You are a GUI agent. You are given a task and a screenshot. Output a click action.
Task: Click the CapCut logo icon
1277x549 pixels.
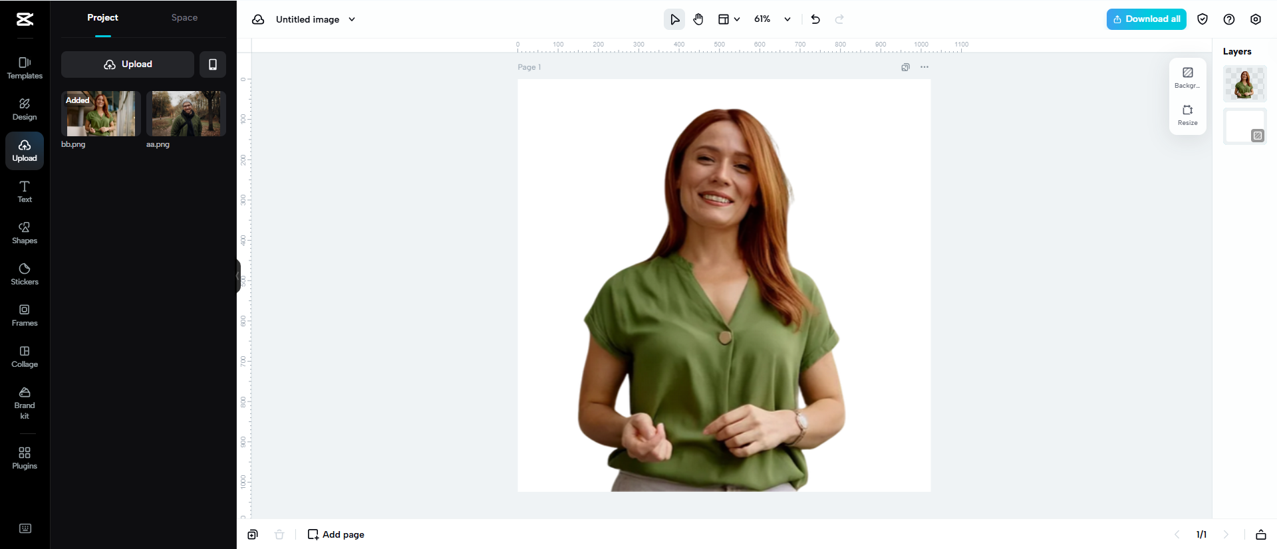25,19
